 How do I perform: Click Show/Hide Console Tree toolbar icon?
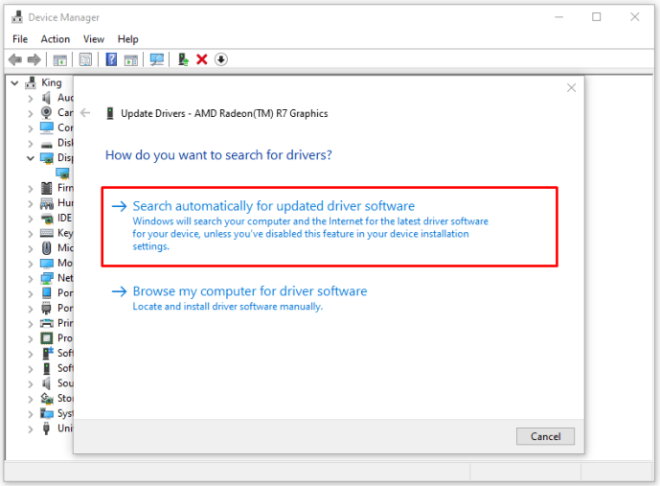point(59,60)
